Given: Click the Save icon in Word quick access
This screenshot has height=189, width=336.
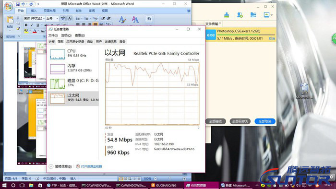Looking at the screenshot, I should point(18,4).
